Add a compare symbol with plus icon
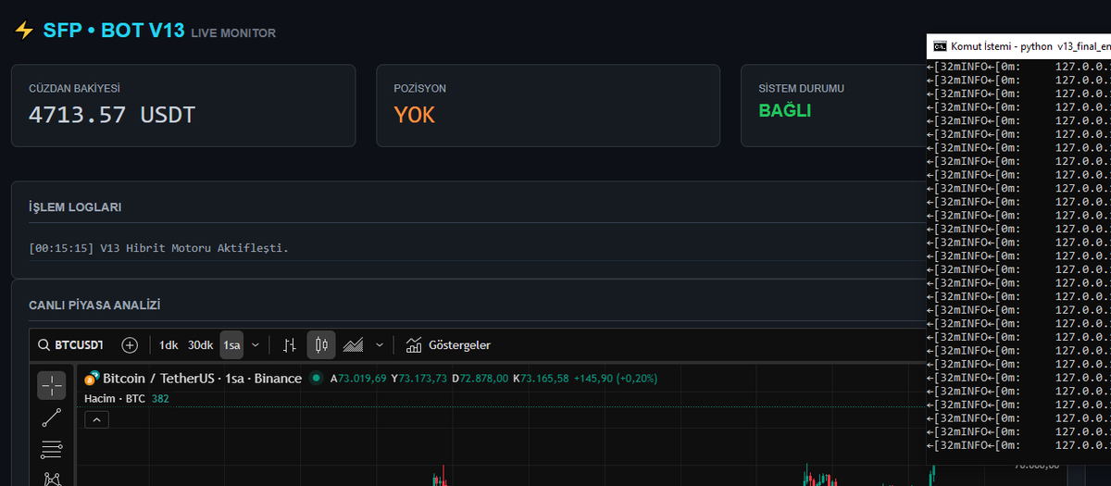 pos(130,345)
